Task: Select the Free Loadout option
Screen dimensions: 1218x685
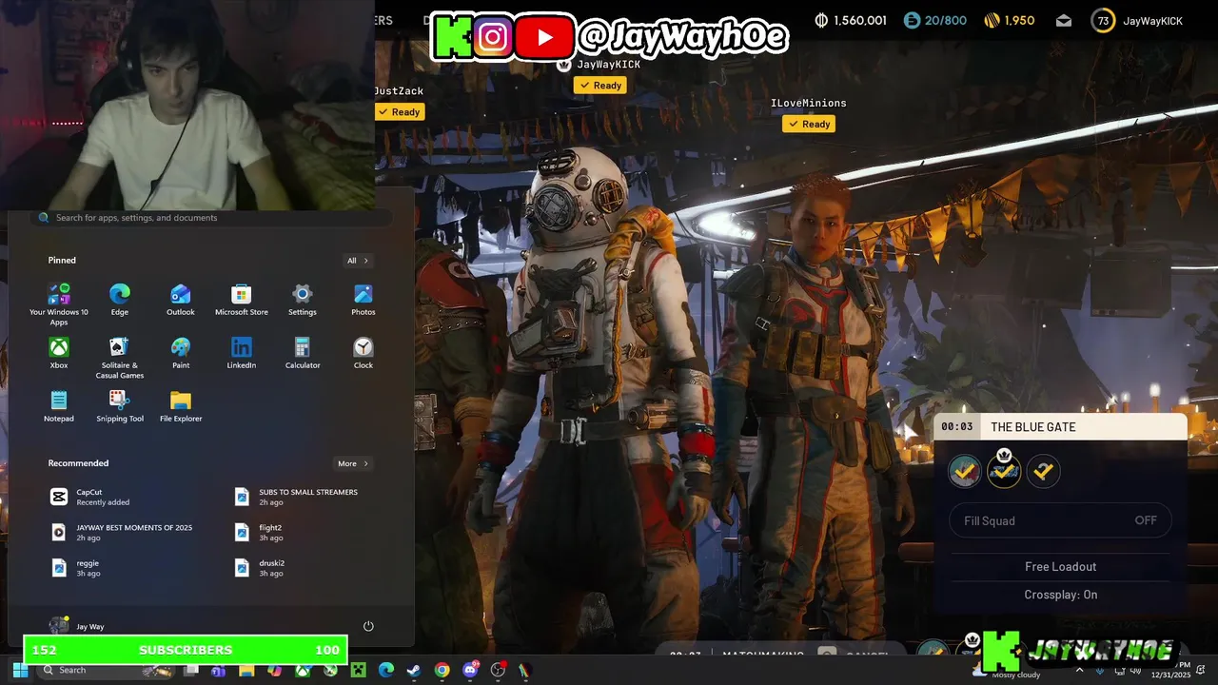Action: [1060, 566]
